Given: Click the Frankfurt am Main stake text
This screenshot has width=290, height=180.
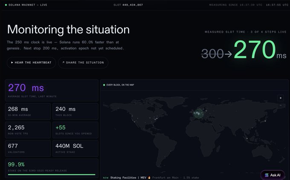Looking at the screenshot, I should pyautogui.click(x=176, y=177).
